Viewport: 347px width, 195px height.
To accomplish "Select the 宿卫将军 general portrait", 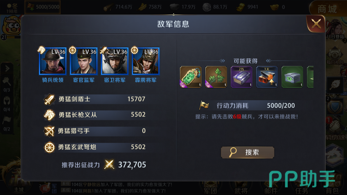I will 115,61.
